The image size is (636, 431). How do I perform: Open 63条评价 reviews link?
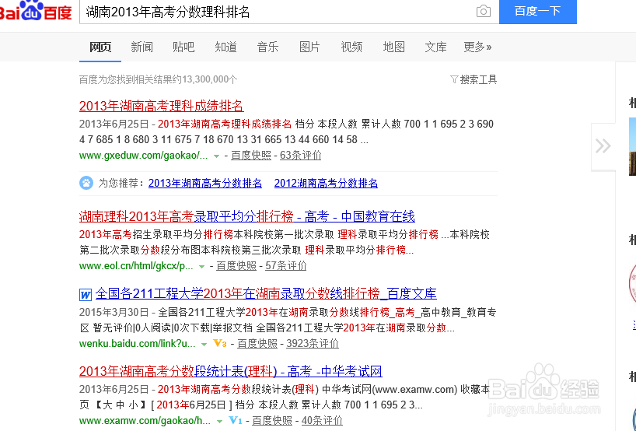[301, 156]
